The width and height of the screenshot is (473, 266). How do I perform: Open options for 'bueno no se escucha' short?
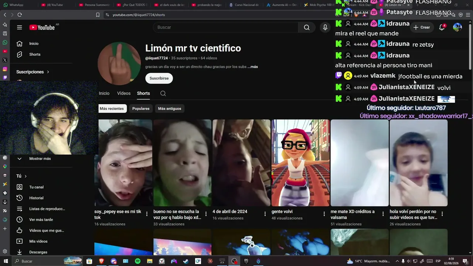pyautogui.click(x=206, y=214)
